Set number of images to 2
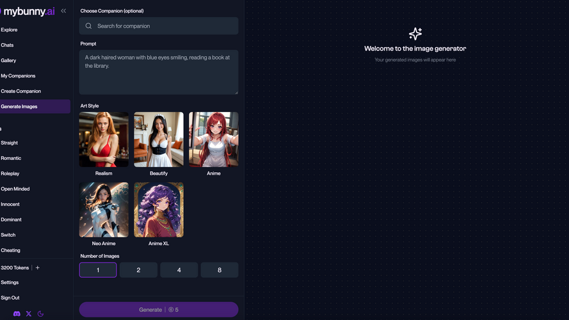The width and height of the screenshot is (569, 320). [139, 270]
